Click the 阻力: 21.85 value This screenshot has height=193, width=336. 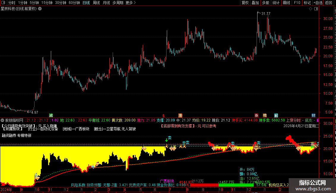click(146, 121)
